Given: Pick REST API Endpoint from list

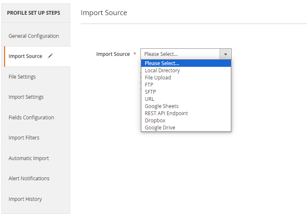Looking at the screenshot, I should [x=186, y=113].
